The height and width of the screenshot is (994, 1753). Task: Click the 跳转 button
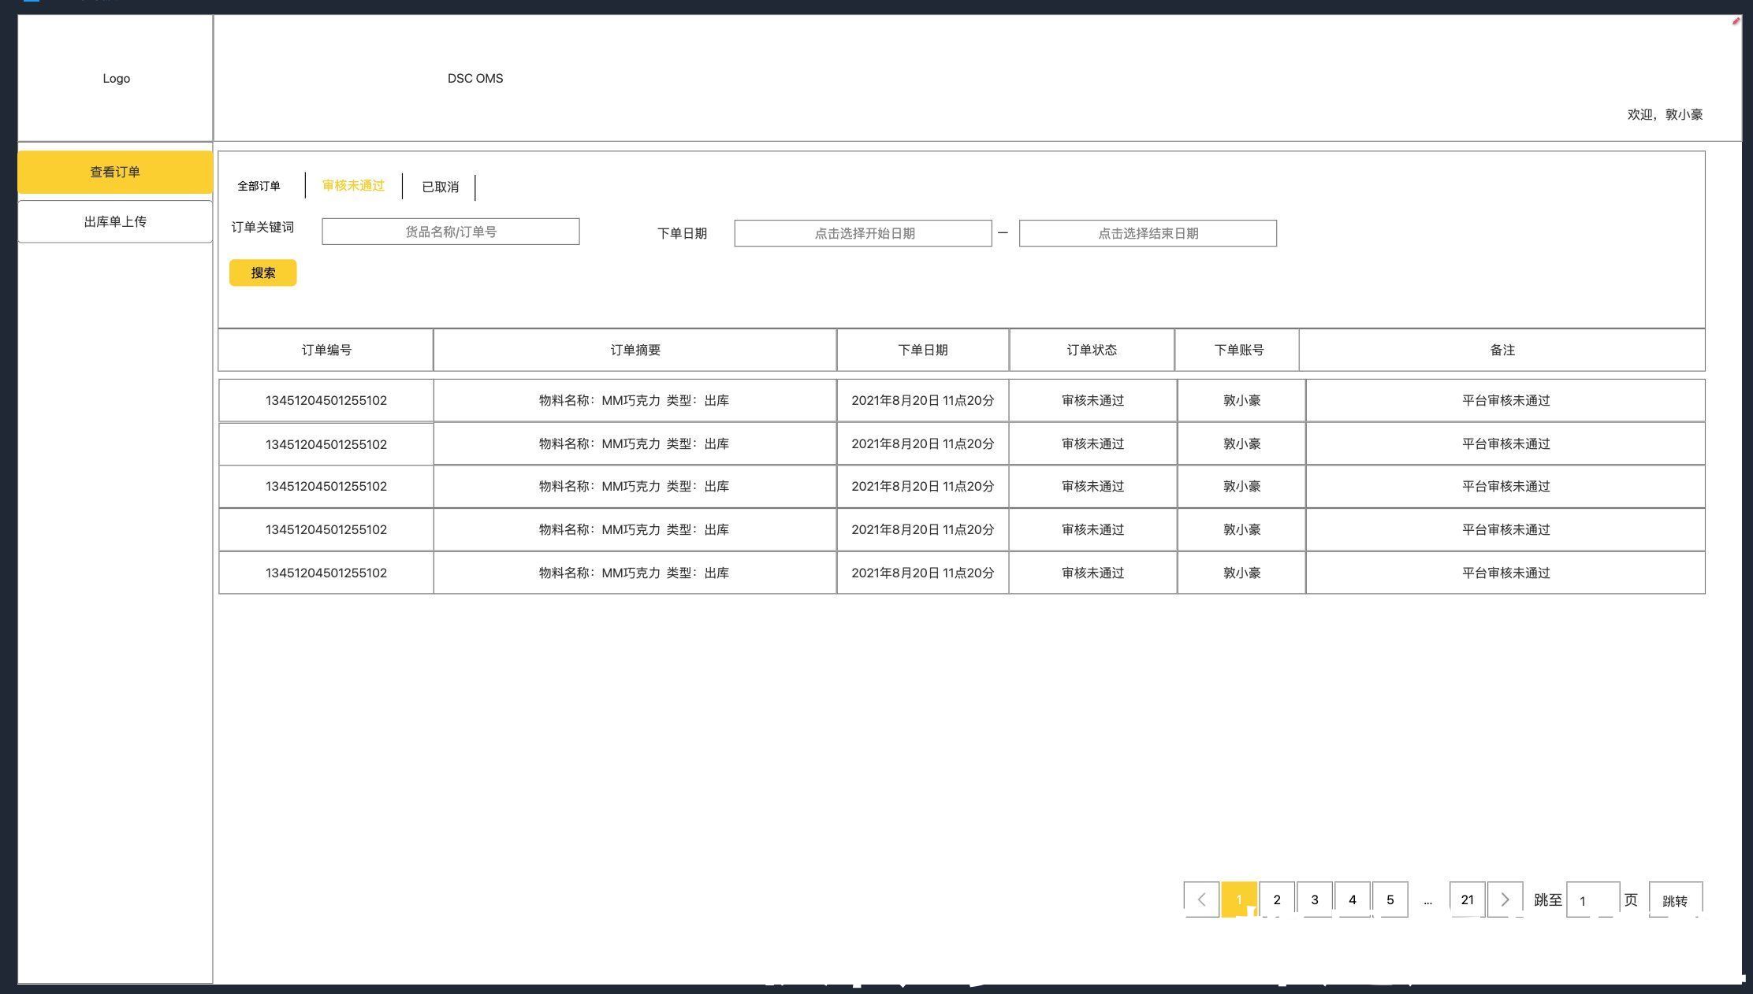tap(1675, 900)
